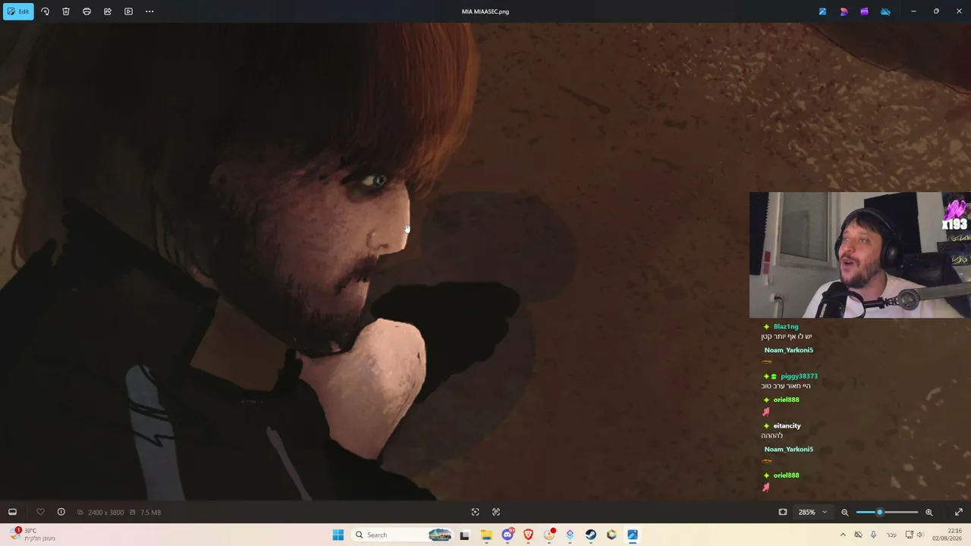Toggle the filmstrip view at bottom left
This screenshot has height=546, width=971.
[12, 512]
